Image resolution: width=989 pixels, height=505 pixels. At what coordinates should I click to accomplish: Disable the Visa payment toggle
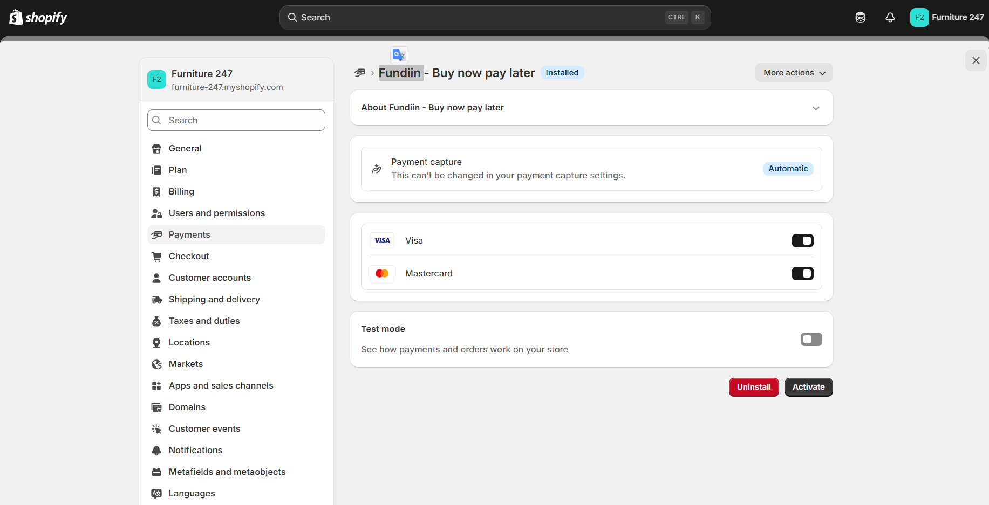(802, 241)
